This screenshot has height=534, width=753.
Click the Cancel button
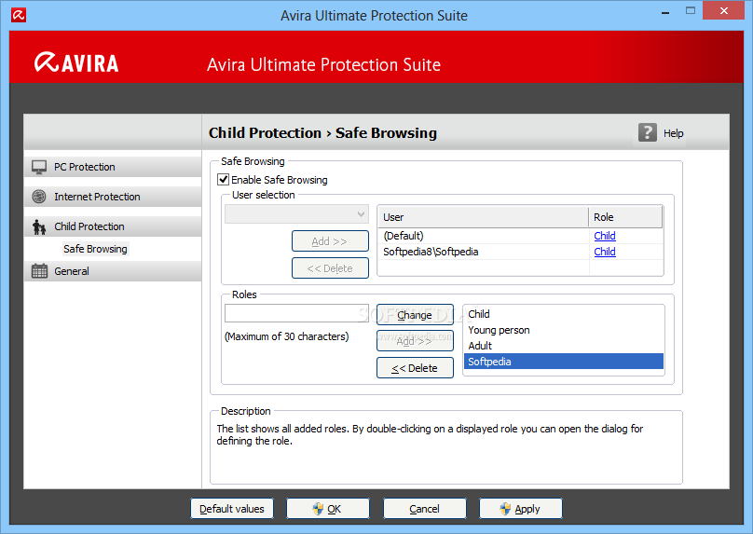(425, 509)
